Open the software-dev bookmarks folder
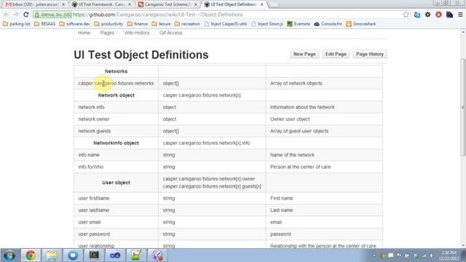 (x=74, y=24)
